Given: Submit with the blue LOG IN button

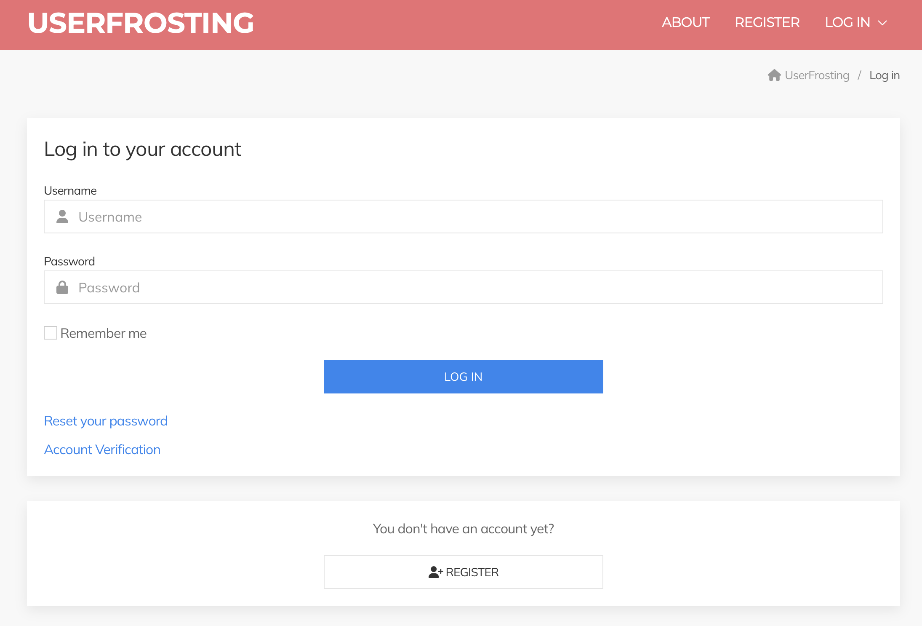Looking at the screenshot, I should point(463,377).
